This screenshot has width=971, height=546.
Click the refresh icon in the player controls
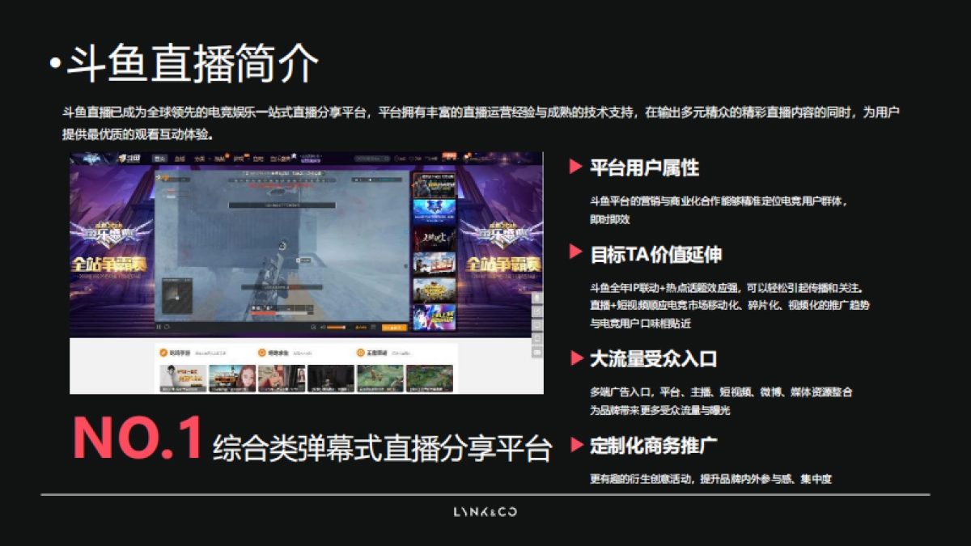[167, 328]
